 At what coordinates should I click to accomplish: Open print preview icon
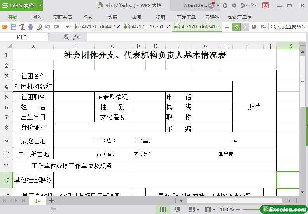pyautogui.click(x=39, y=27)
